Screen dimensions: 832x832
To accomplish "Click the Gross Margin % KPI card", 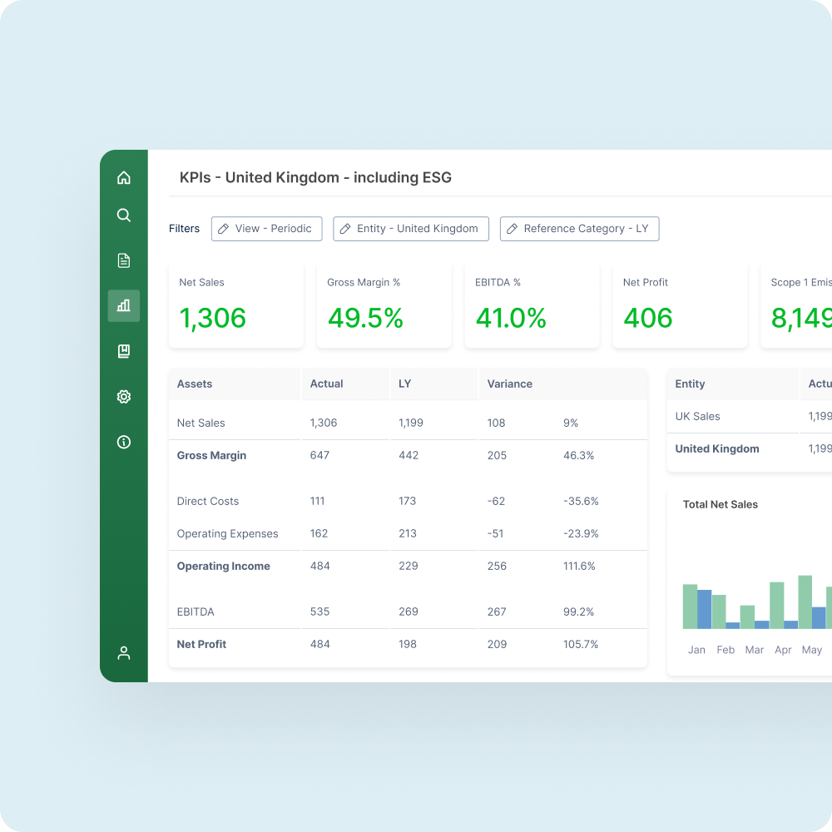I will pyautogui.click(x=384, y=304).
